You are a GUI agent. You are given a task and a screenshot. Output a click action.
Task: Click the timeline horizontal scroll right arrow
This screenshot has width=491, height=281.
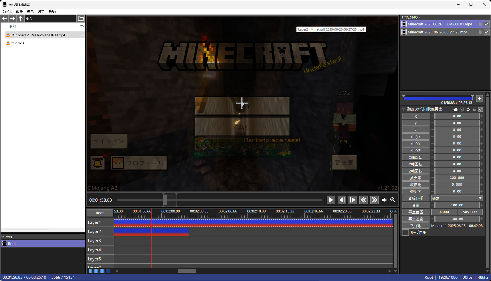click(x=390, y=271)
